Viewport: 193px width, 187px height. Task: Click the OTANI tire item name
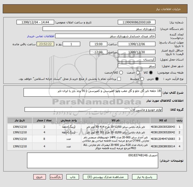[x=116, y=139]
